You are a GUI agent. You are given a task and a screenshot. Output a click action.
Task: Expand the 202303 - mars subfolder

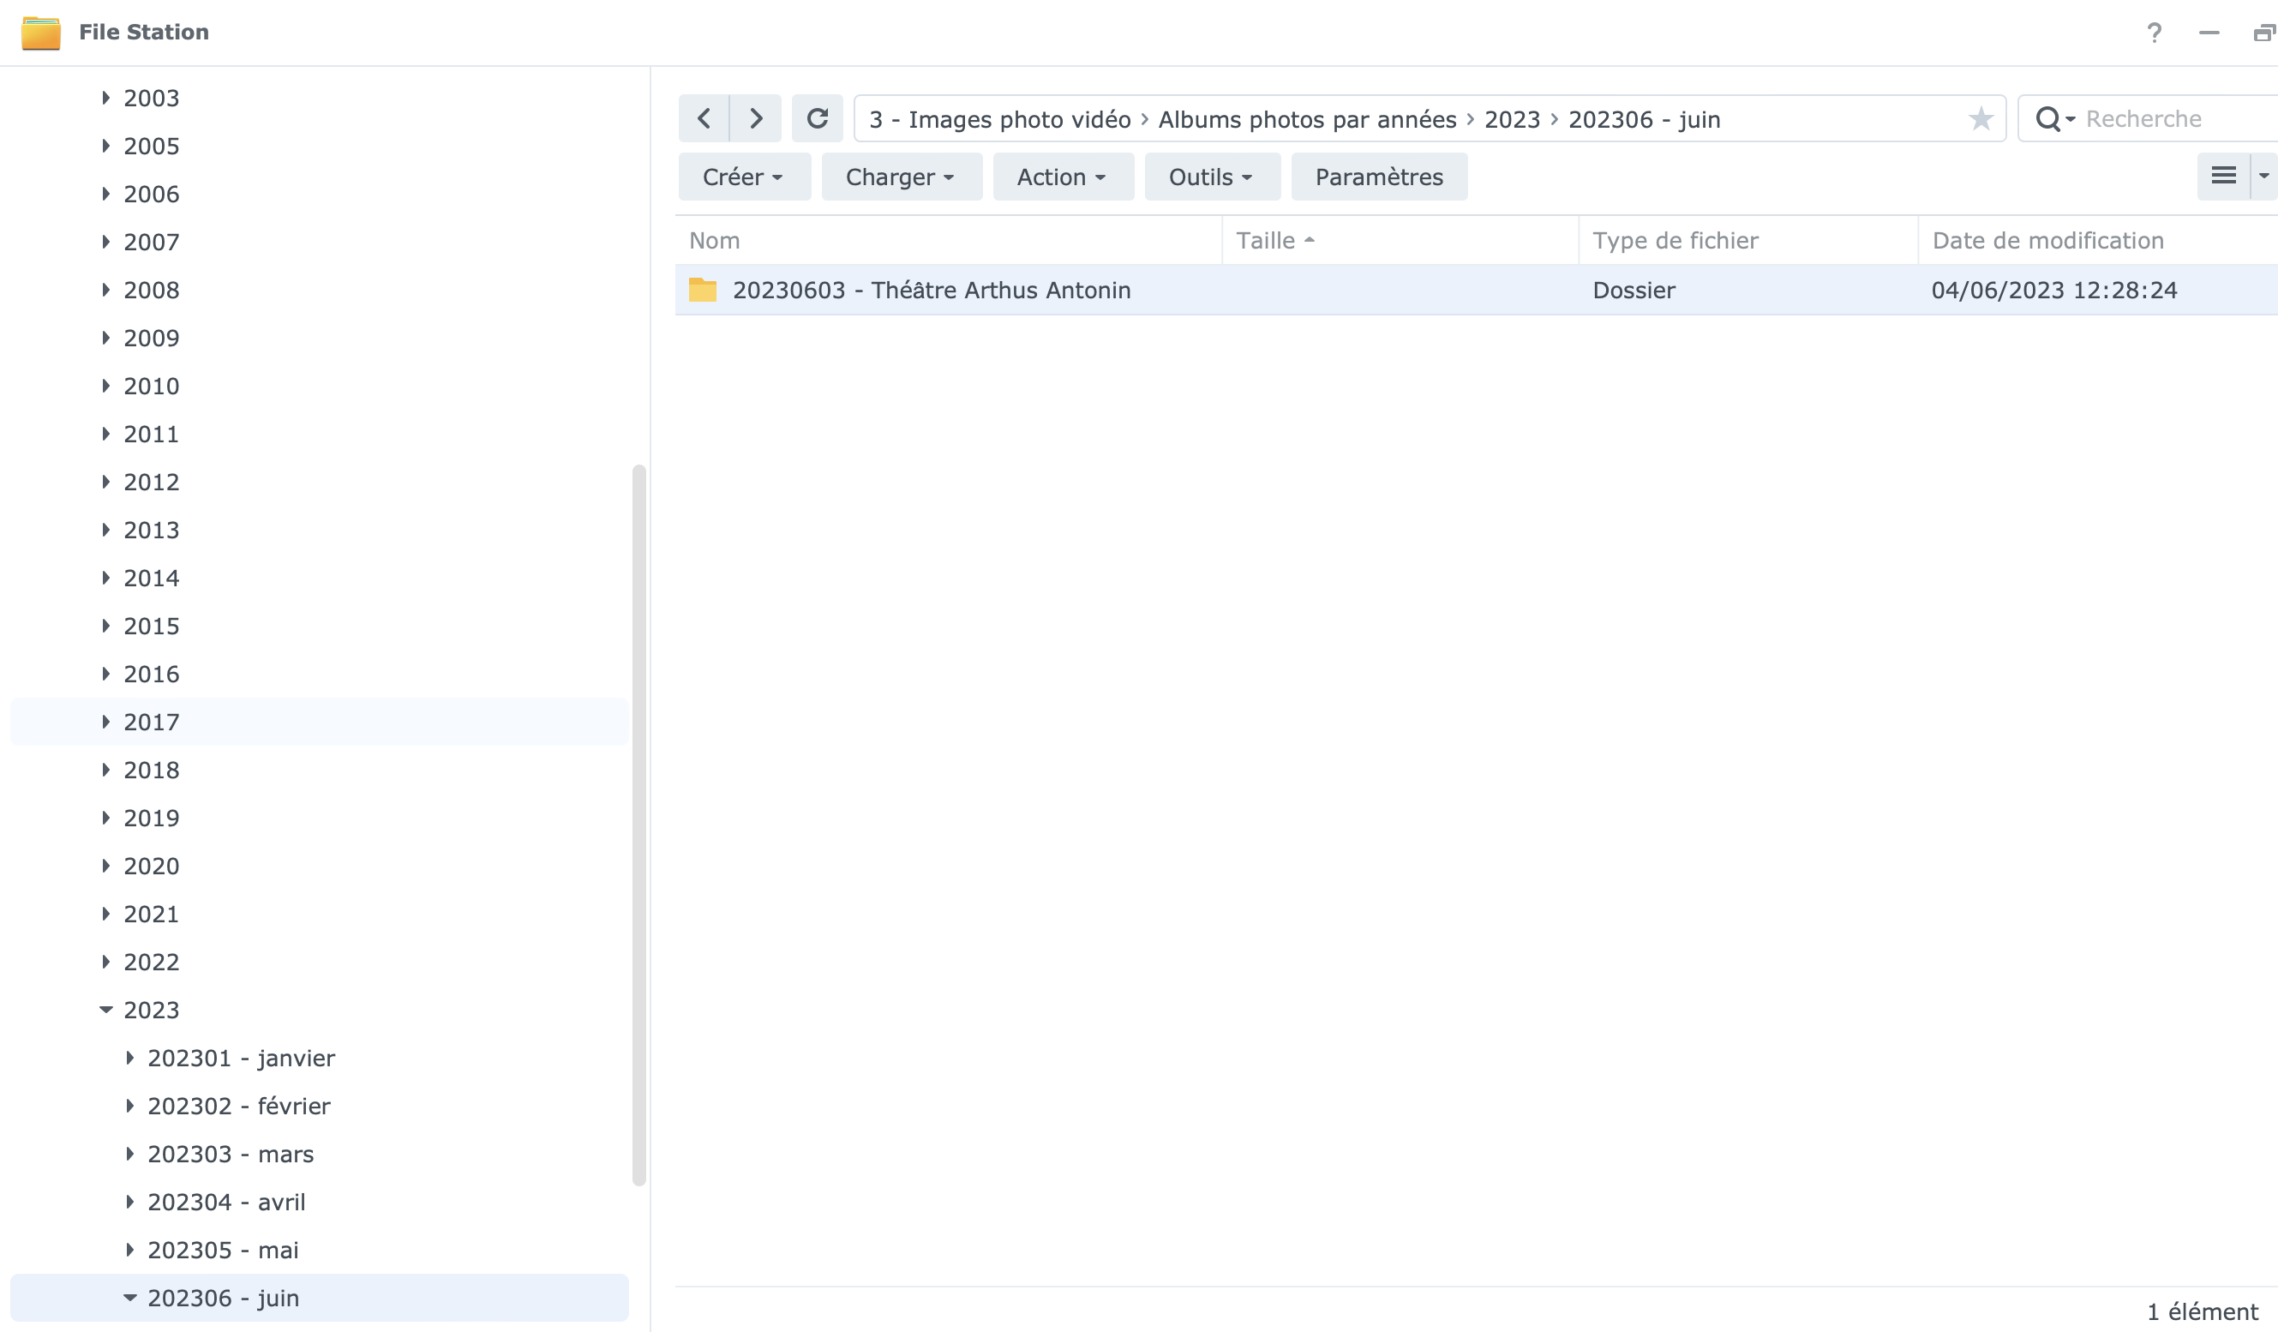tap(129, 1153)
